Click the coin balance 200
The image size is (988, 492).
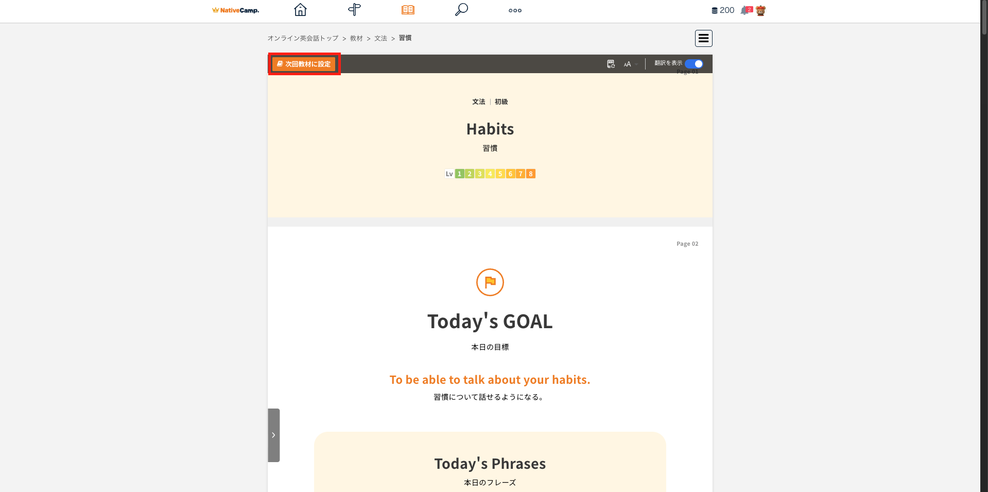tap(723, 10)
